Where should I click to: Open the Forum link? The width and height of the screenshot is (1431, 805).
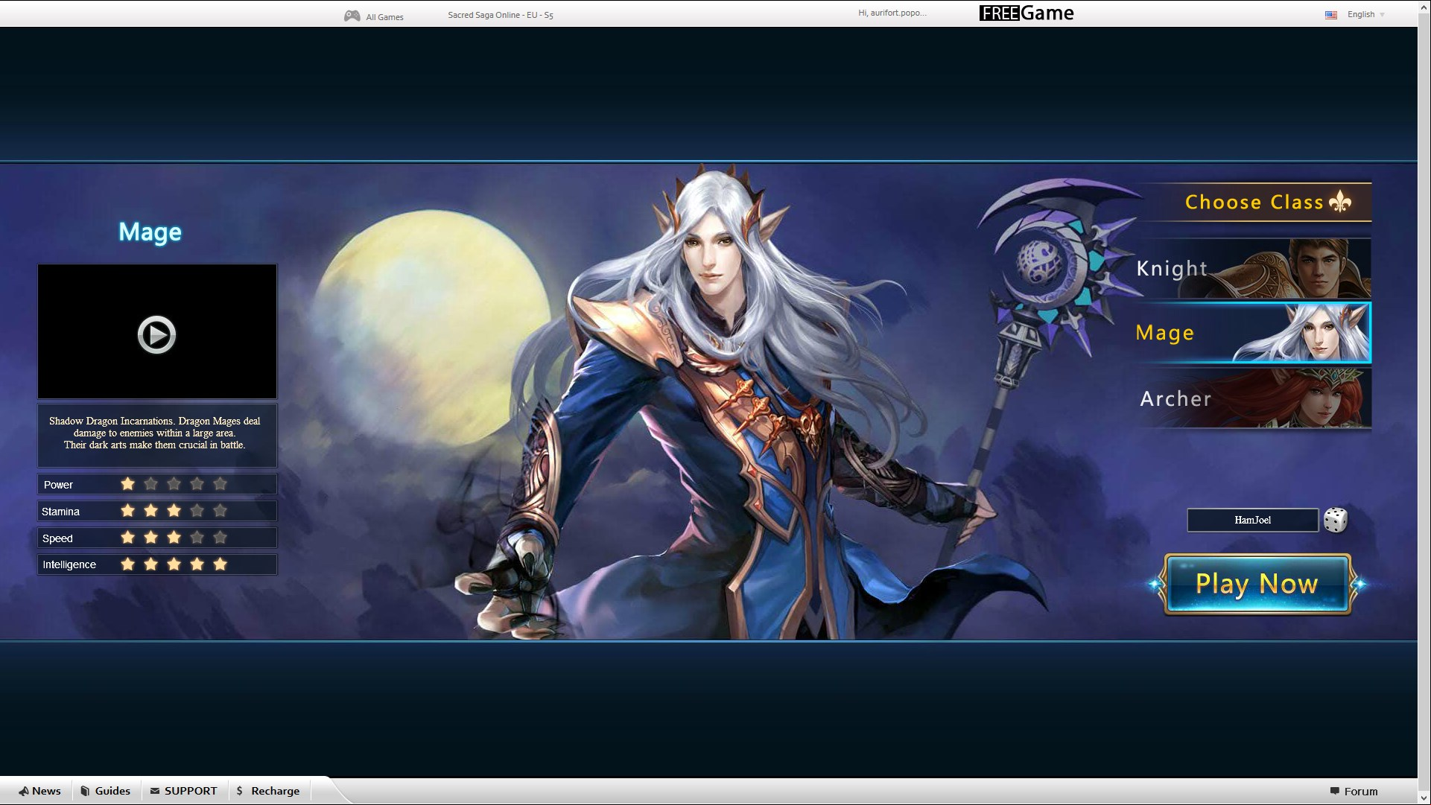pyautogui.click(x=1354, y=791)
